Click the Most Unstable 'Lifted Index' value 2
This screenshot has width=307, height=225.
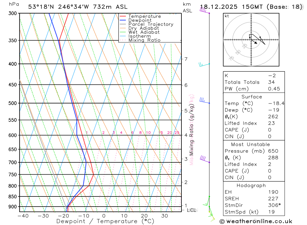(x=270, y=164)
